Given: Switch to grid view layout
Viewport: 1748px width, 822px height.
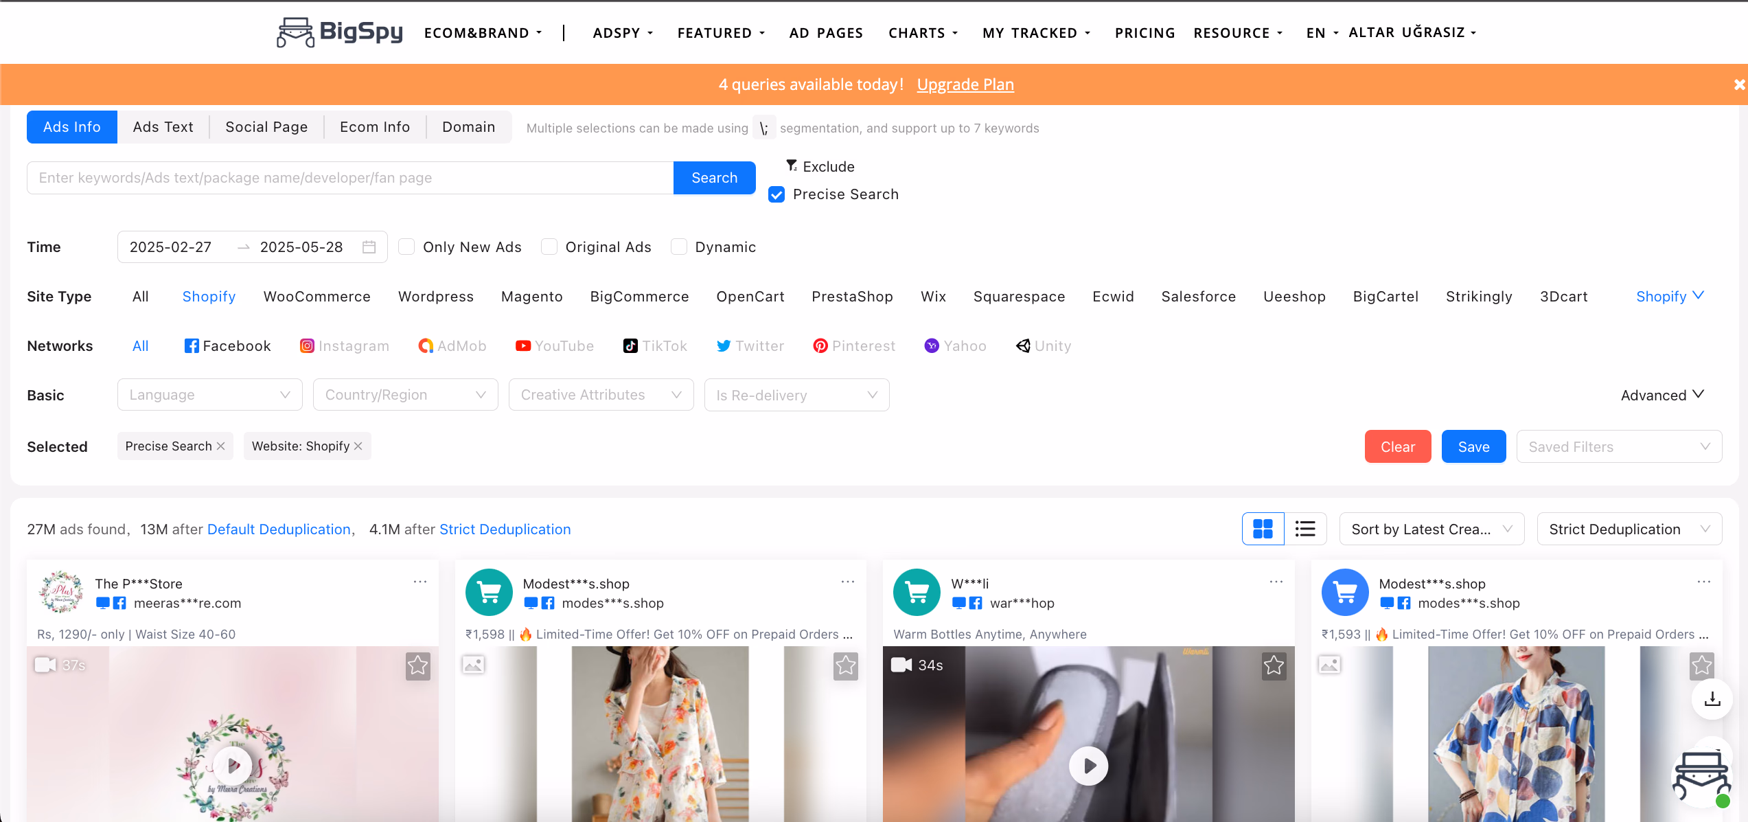Looking at the screenshot, I should tap(1263, 529).
